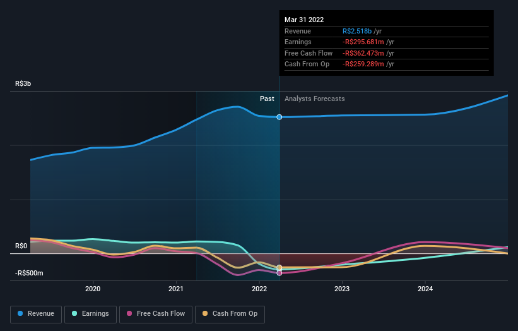This screenshot has width=518, height=331.
Task: Click the 2020 x-axis label
Action: coord(93,289)
